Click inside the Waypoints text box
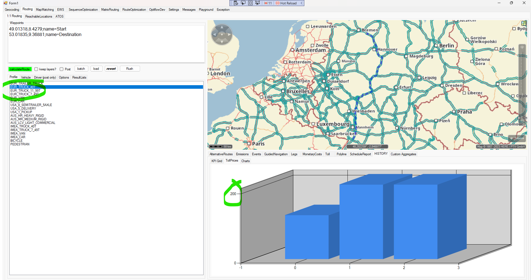The height and width of the screenshot is (280, 531). coord(106,47)
